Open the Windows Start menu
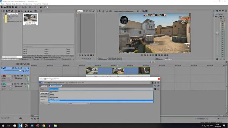228x128 pixels. (x=3, y=126)
